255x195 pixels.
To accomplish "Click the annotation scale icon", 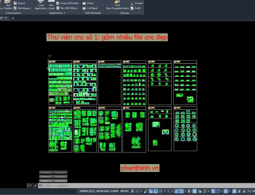I will 244,191.
